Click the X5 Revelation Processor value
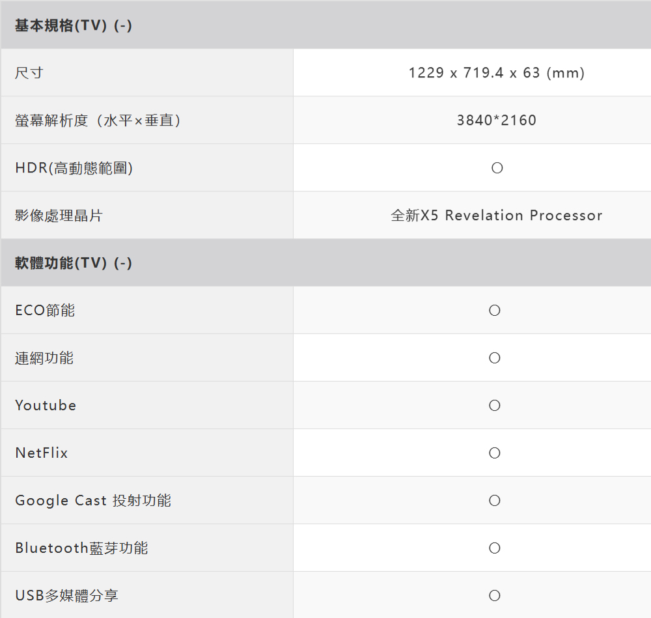Screen dimensions: 651x618 click(x=496, y=216)
